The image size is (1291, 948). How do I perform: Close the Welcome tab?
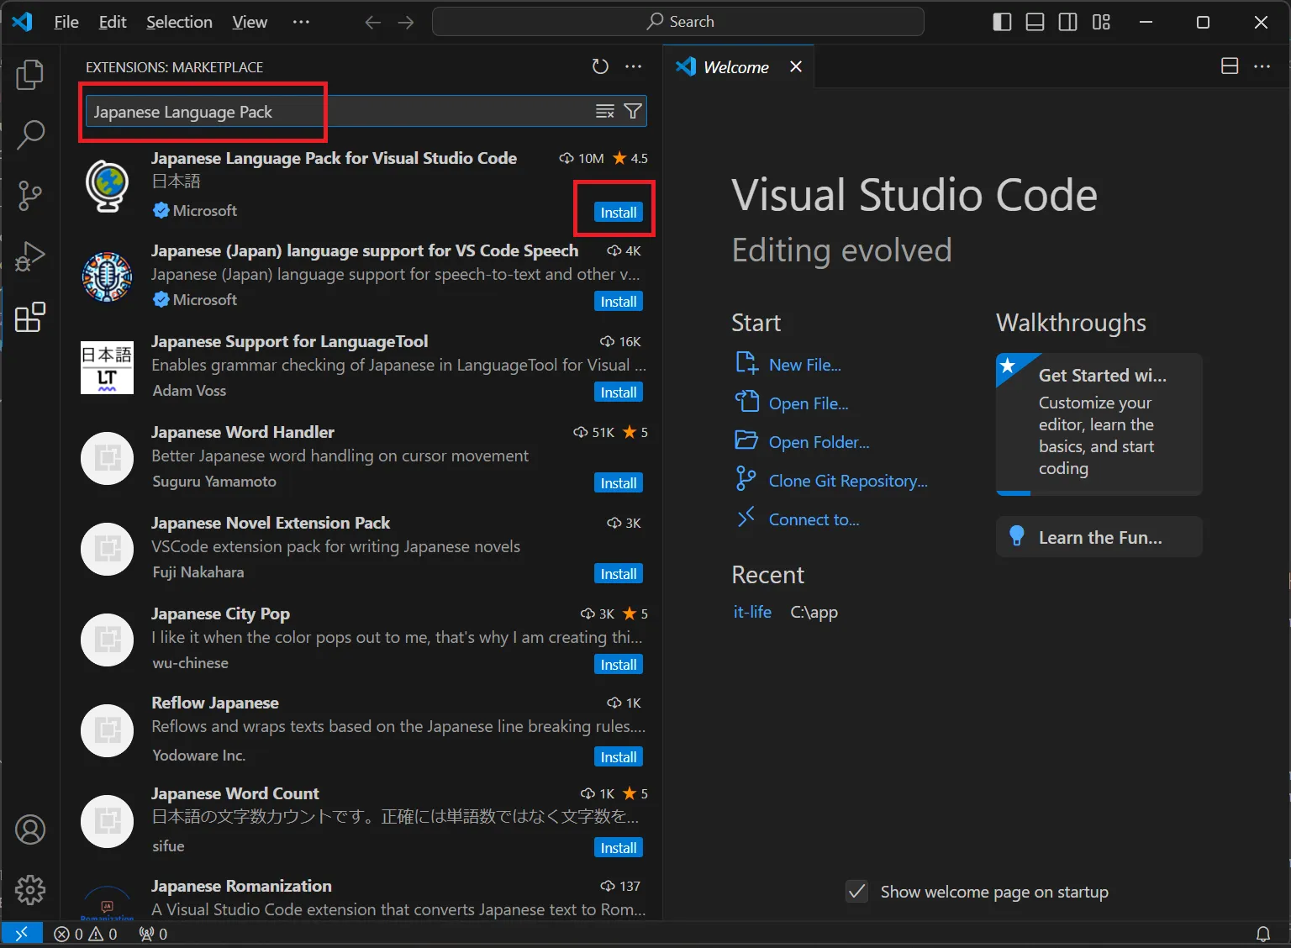[x=796, y=66]
